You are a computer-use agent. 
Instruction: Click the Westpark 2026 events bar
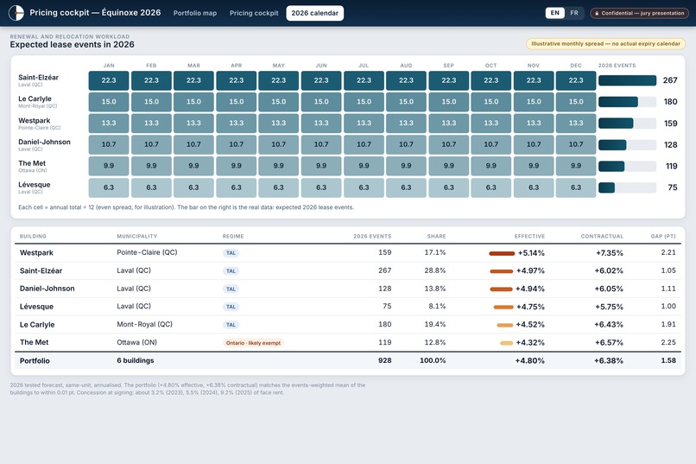click(627, 123)
